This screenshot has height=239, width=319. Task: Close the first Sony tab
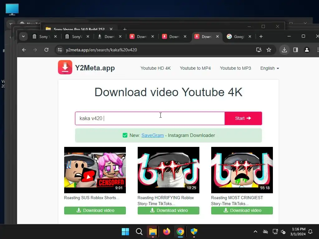click(55, 36)
